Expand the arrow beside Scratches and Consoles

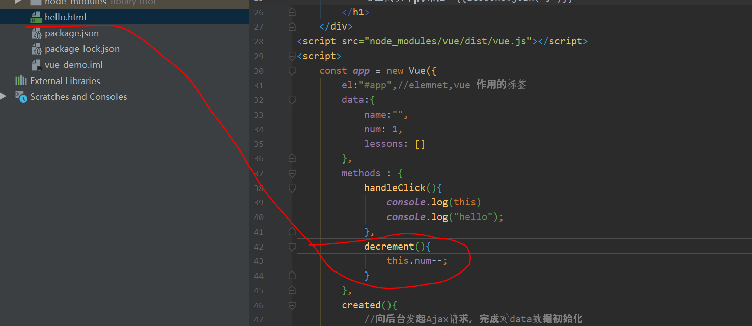4,97
